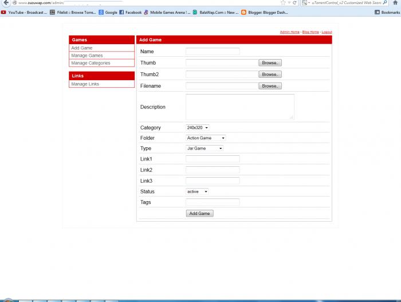Click the Link2 input field
401x302 pixels.
coord(213,170)
